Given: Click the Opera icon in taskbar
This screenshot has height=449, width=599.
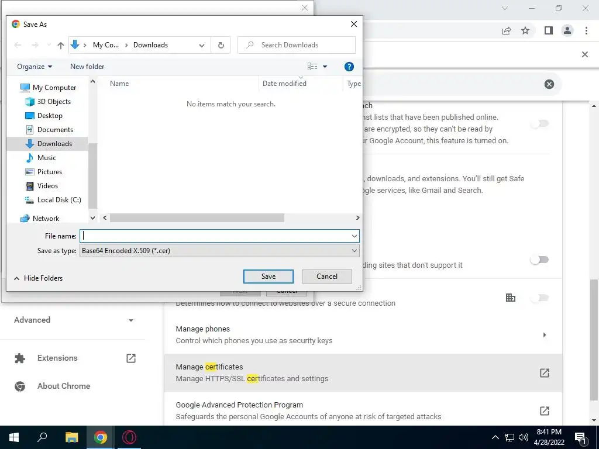Looking at the screenshot, I should click(x=129, y=437).
